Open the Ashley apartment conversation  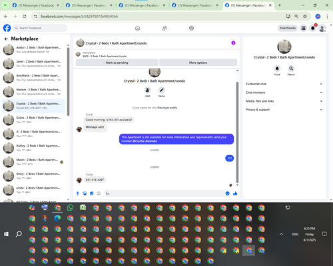point(33,148)
